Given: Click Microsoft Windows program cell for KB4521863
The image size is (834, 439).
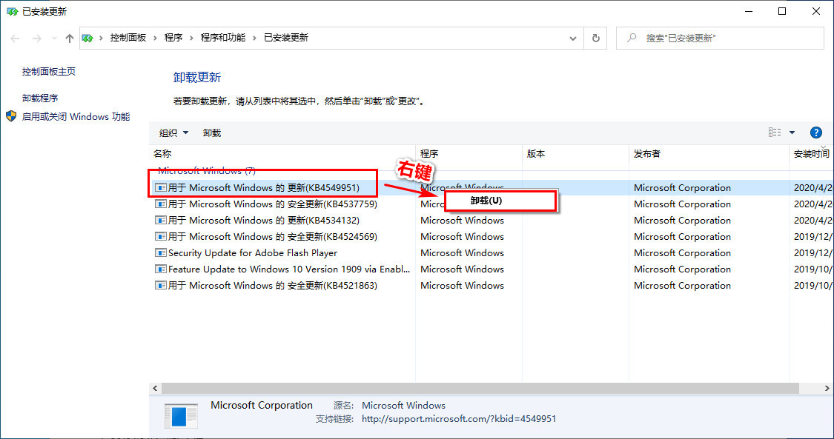Looking at the screenshot, I should coord(462,286).
